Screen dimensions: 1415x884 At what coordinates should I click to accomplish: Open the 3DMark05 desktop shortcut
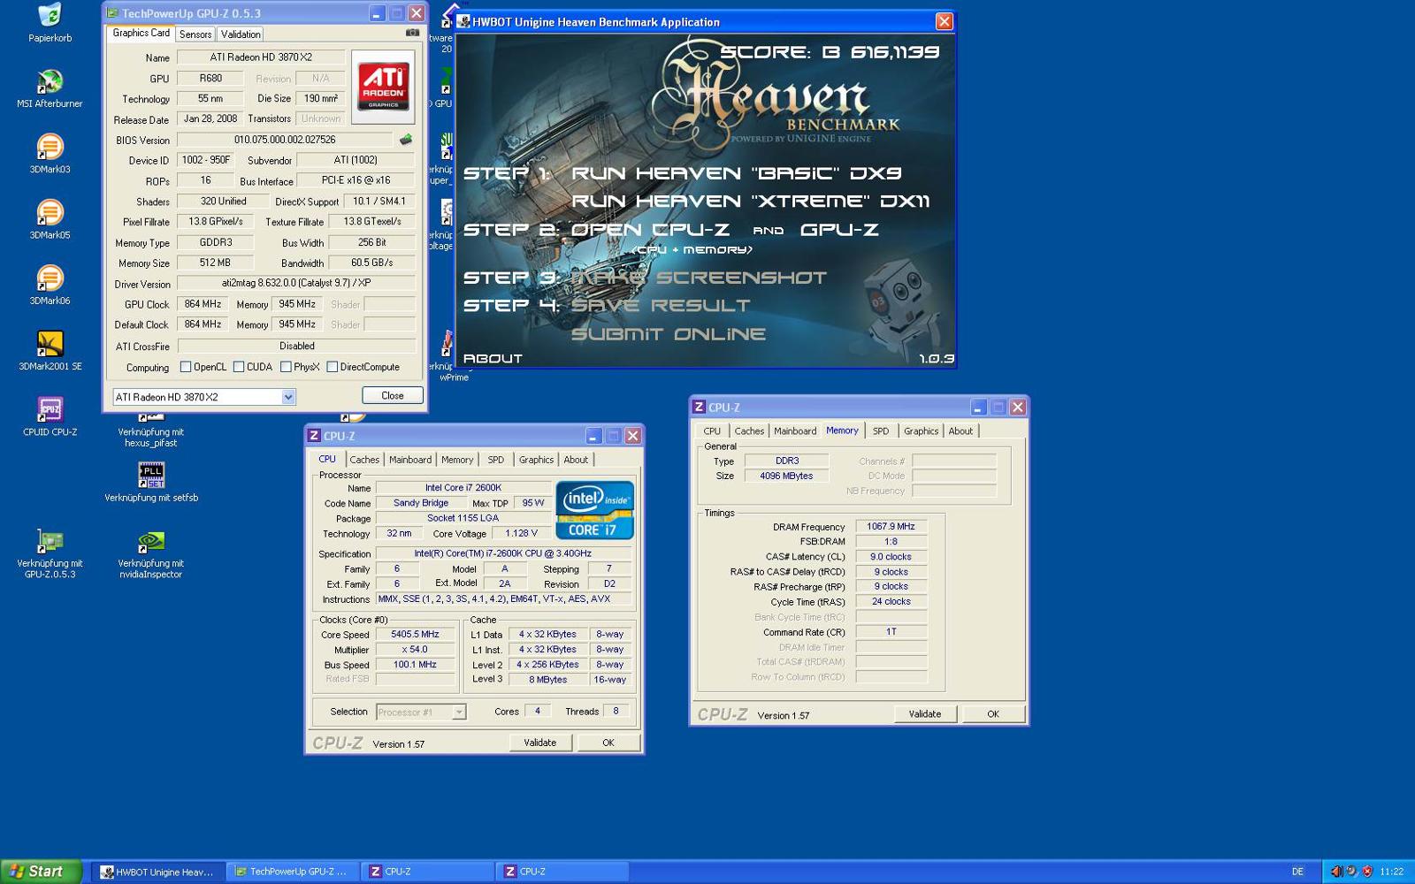click(50, 219)
